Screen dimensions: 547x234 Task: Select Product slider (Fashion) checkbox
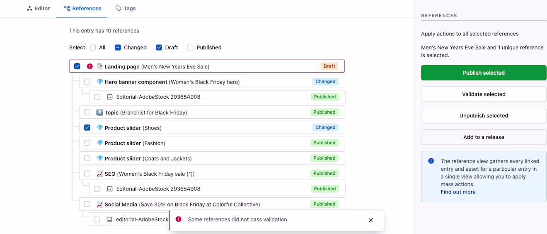87,143
